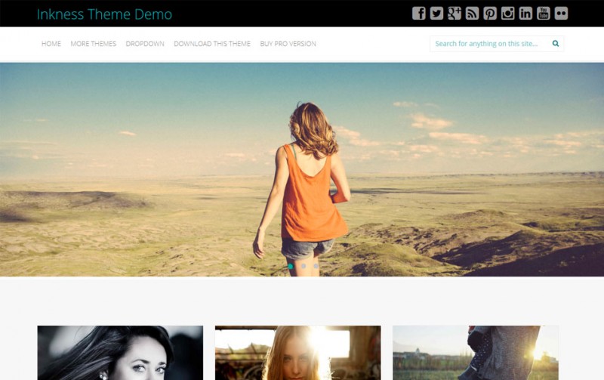Go to the Home menu item
The image size is (604, 380).
pos(51,44)
